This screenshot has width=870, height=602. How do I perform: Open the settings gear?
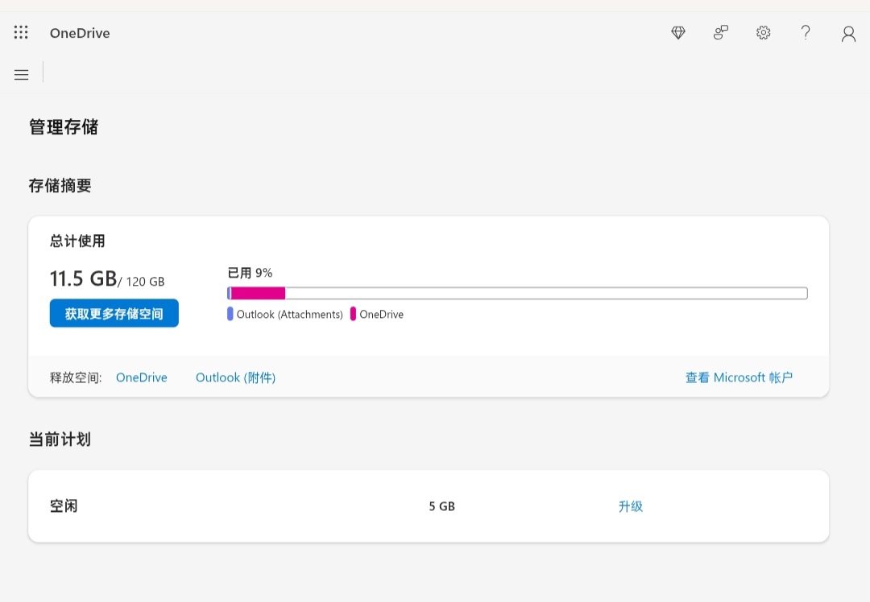pyautogui.click(x=764, y=33)
